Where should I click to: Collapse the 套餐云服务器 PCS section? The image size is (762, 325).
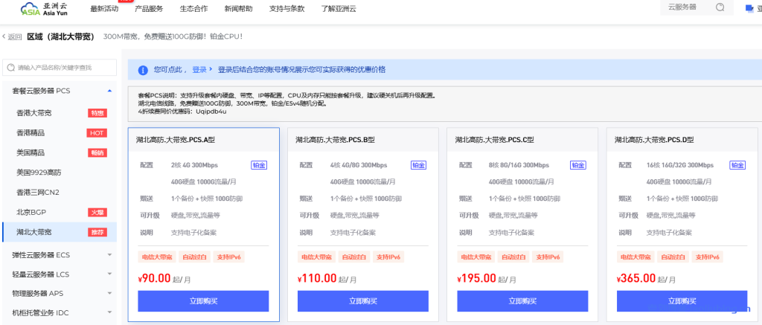pos(109,91)
